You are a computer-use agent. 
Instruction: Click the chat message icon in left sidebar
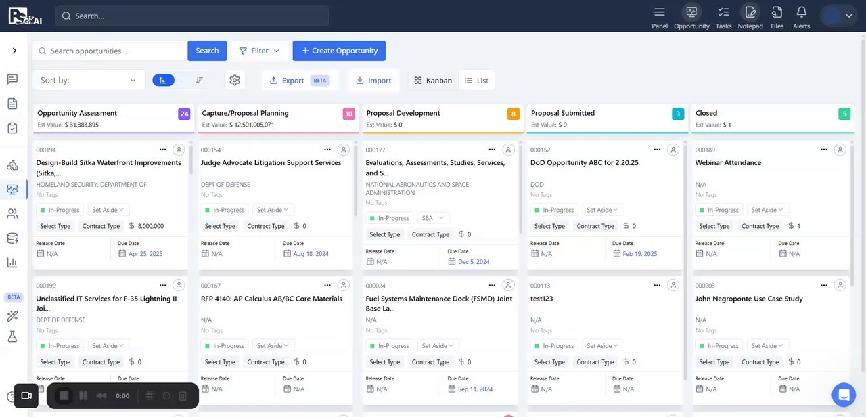click(12, 79)
